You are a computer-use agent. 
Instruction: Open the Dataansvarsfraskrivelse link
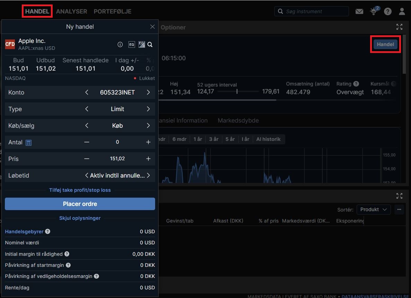point(375,296)
